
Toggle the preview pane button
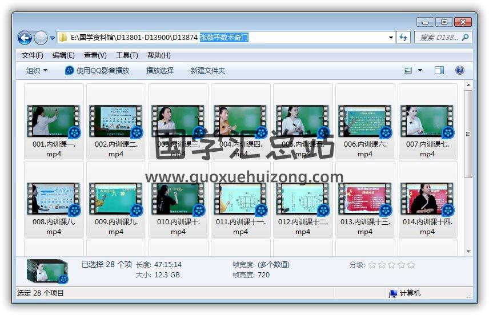point(439,70)
